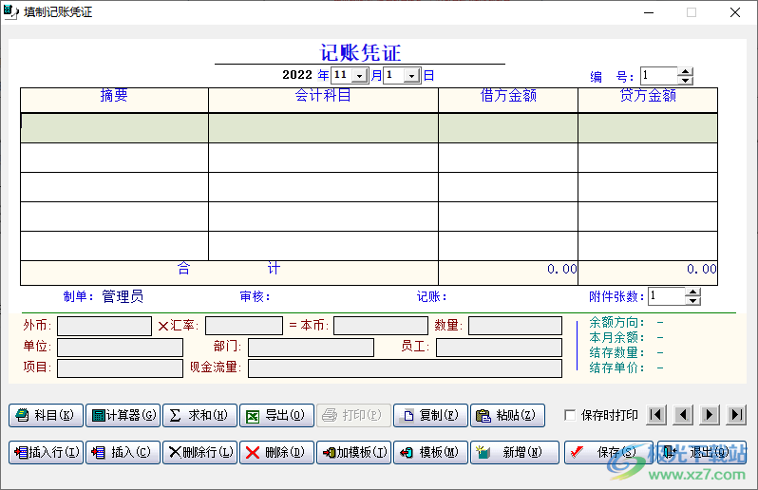
Task: Jump to the last voucher record
Action: point(736,415)
